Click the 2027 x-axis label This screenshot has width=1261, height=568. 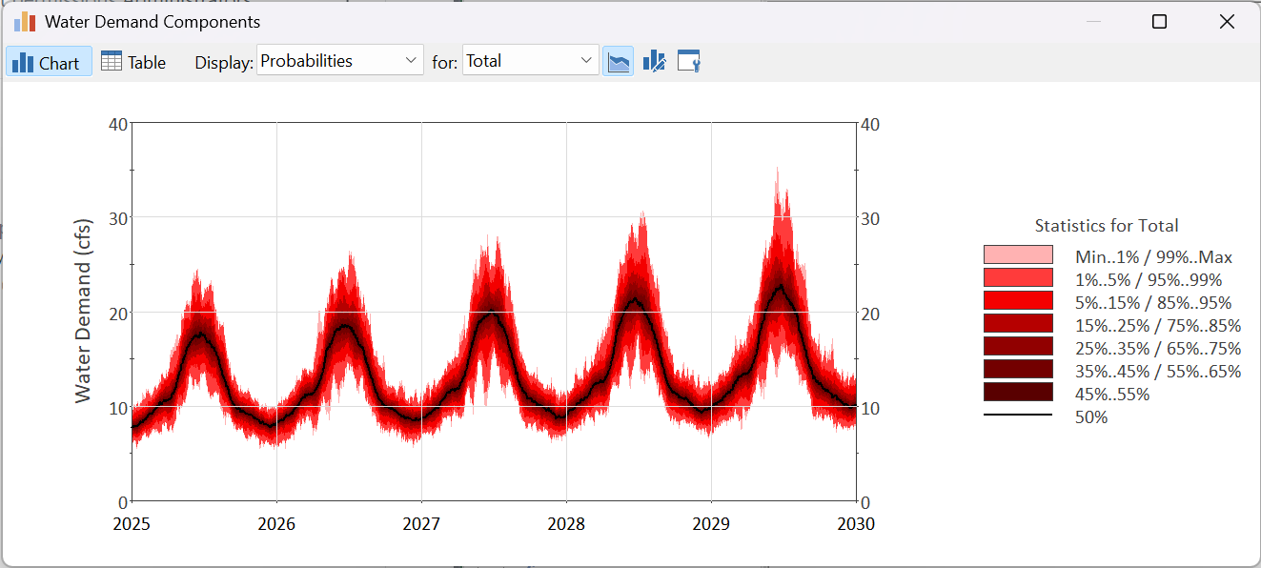click(421, 524)
